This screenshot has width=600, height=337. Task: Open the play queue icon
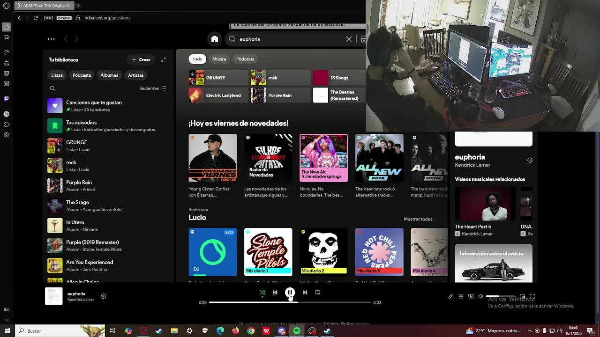pyautogui.click(x=461, y=296)
